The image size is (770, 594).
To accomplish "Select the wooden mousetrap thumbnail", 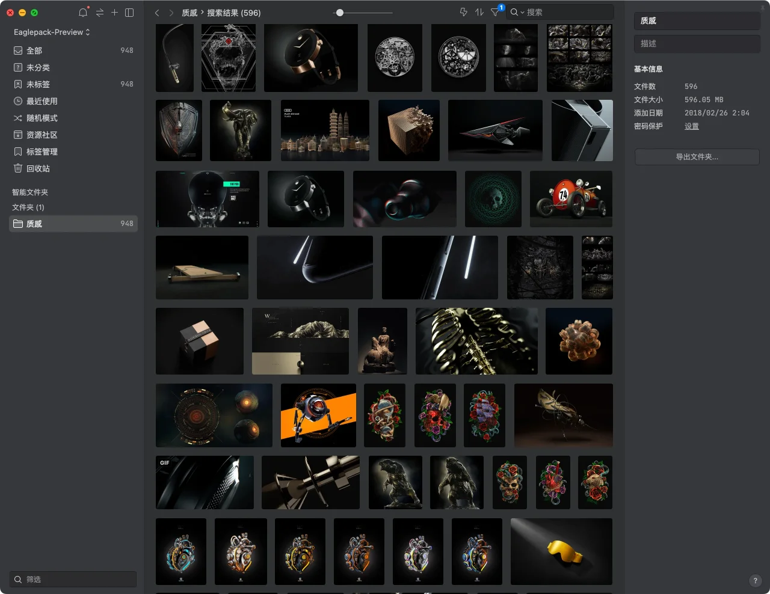I will [202, 268].
